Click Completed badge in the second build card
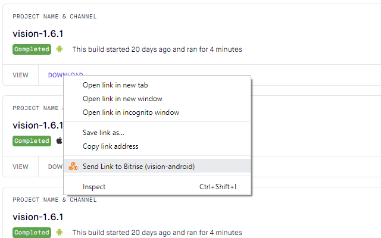Viewport: 381px width, 238px height. (x=32, y=141)
